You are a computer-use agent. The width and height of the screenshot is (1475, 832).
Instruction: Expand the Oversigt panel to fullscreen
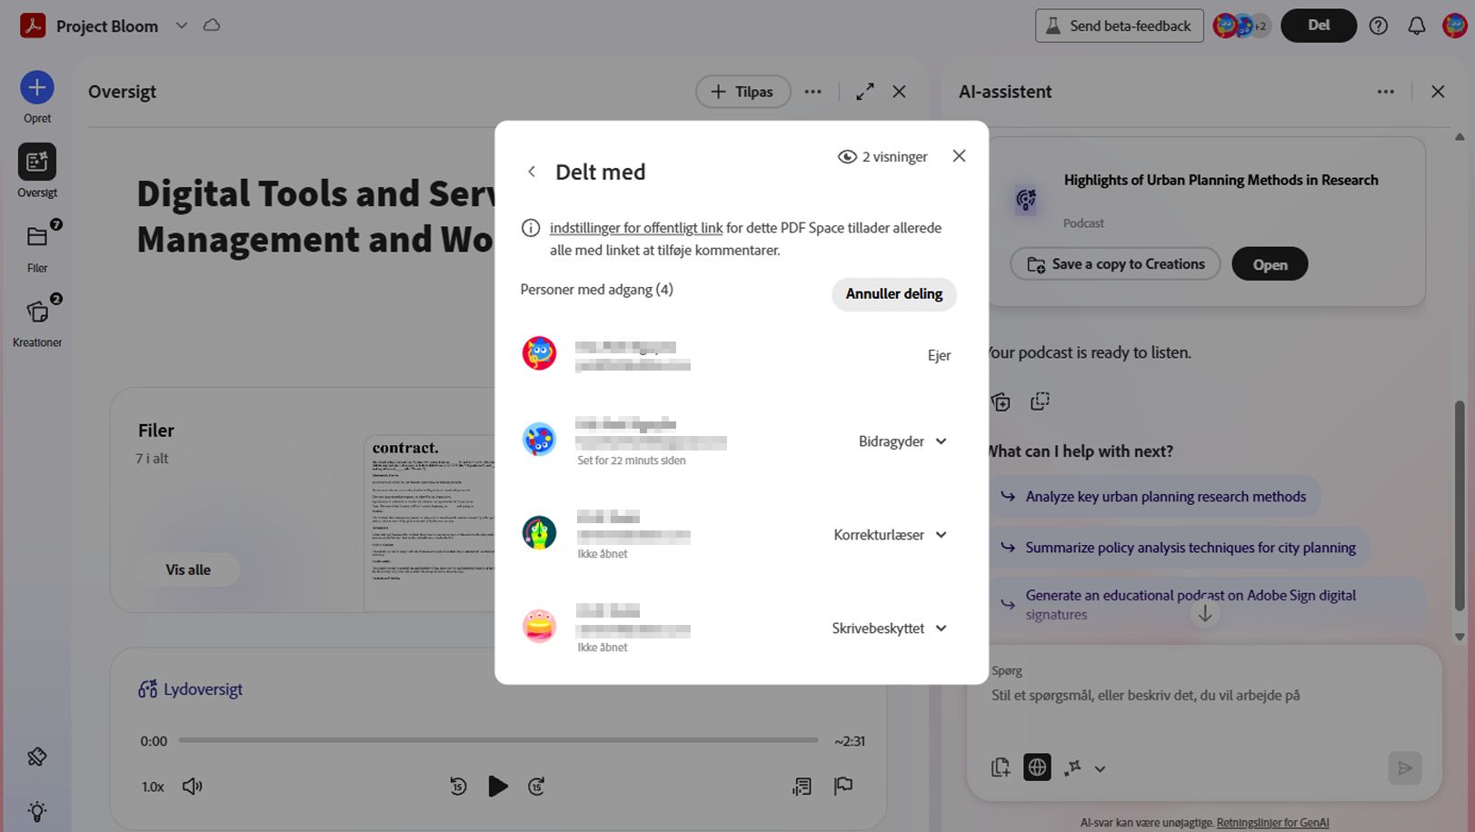pyautogui.click(x=865, y=92)
